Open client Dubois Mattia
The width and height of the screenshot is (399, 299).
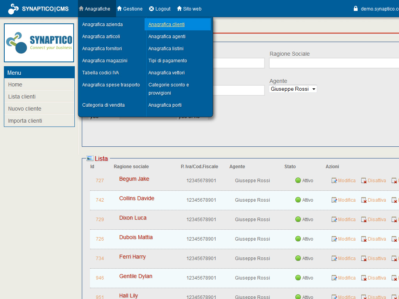point(136,237)
